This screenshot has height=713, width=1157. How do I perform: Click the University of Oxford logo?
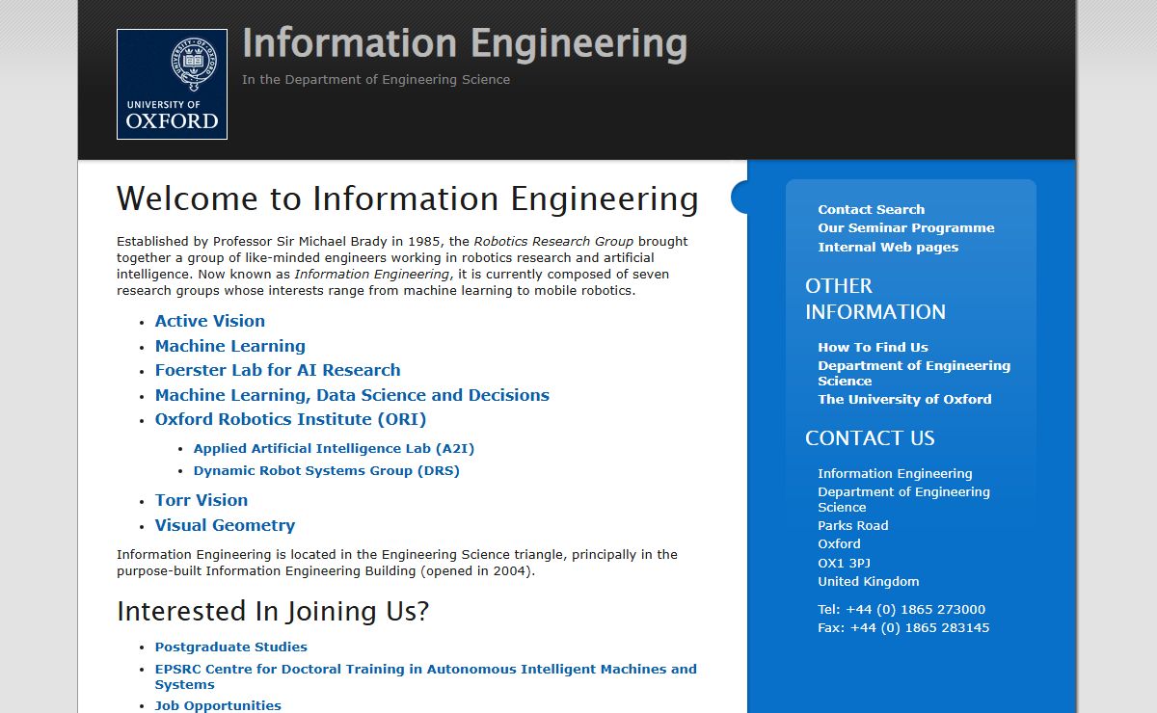pos(172,84)
